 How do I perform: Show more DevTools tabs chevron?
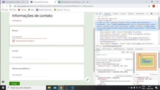(147, 14)
